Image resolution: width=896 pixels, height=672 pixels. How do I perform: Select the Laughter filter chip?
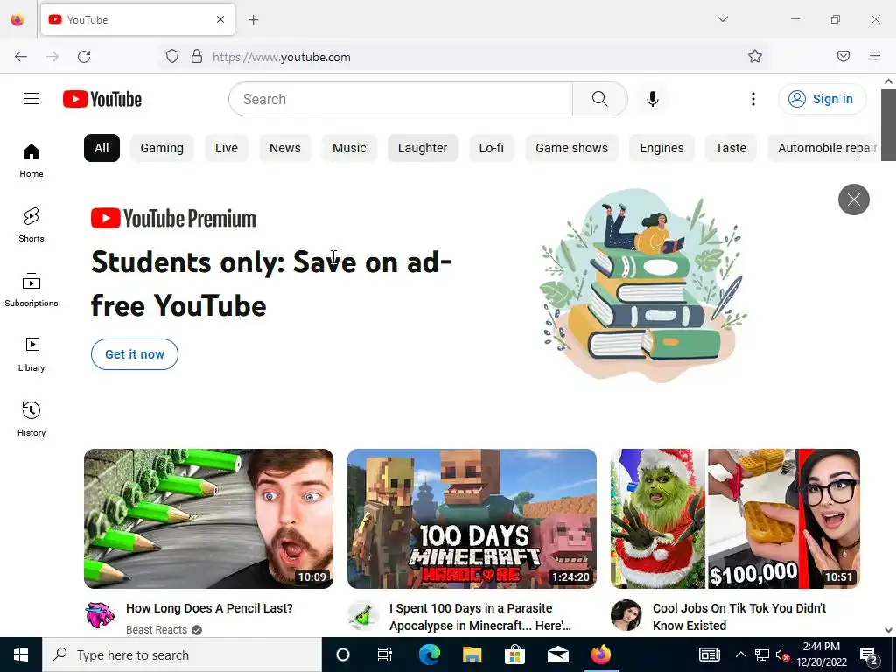click(423, 148)
